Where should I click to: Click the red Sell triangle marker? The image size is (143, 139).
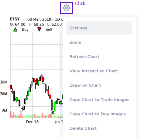coord(39,29)
